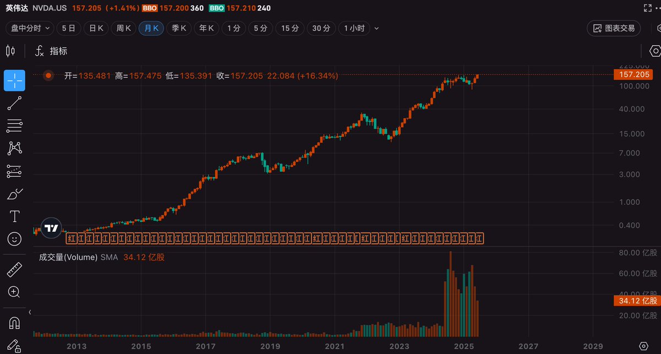Screen dimensions: 661x354
Task: Select the 5分 five-minute interval
Action: tap(261, 28)
